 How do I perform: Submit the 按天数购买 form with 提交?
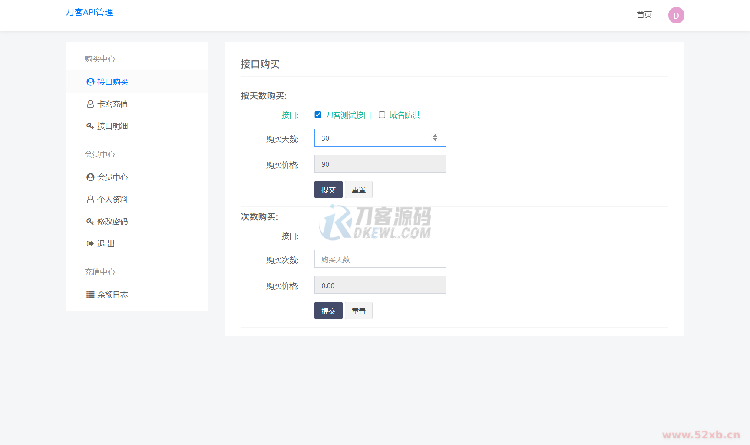click(x=328, y=190)
